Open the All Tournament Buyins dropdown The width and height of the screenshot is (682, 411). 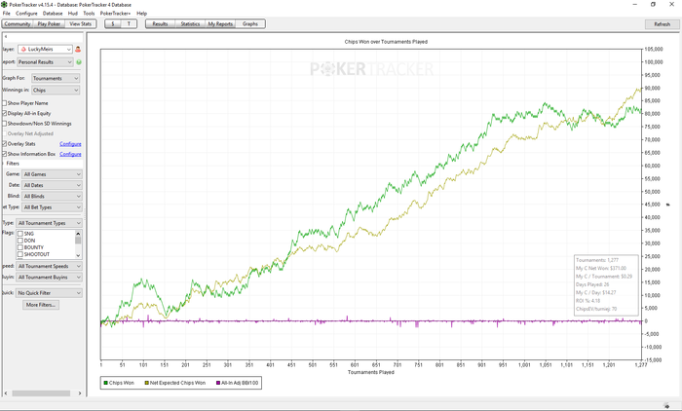[49, 277]
